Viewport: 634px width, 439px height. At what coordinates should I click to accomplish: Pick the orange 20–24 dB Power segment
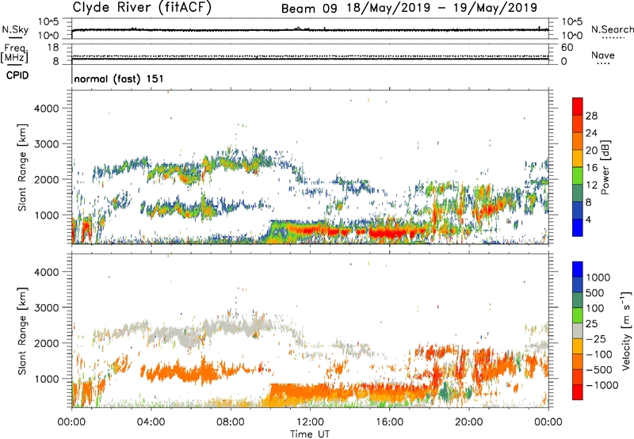pos(578,141)
